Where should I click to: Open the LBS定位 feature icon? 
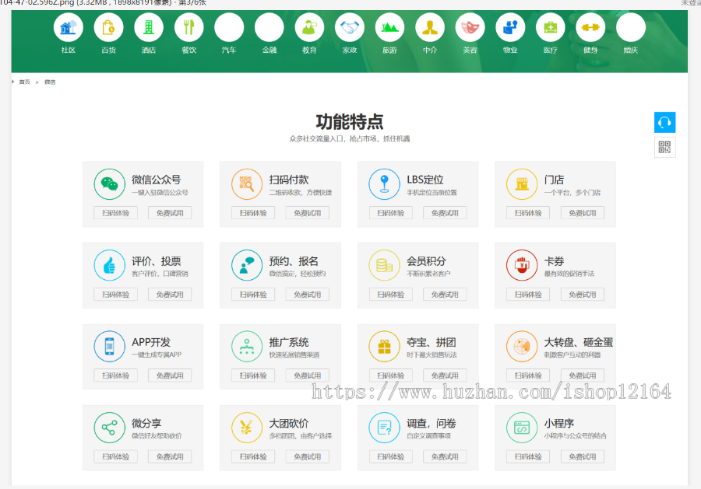384,183
